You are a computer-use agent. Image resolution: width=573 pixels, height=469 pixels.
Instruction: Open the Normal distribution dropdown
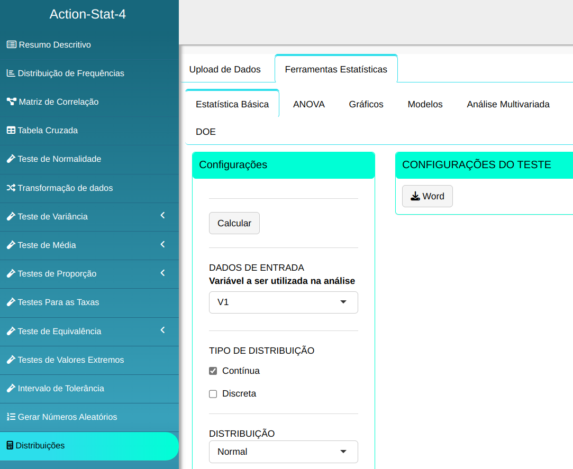coord(283,452)
